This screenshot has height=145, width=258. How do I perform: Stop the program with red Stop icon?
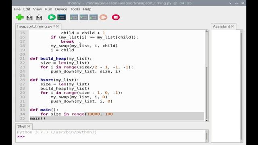(x=116, y=17)
